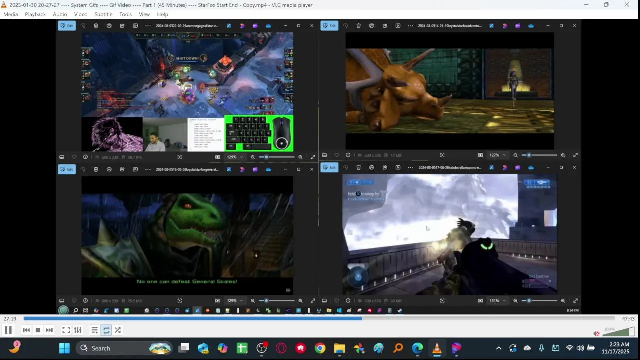Viewport: 640px width, 360px height.
Task: Open See more (...) in halobrallweapons window
Action: pyautogui.click(x=410, y=167)
